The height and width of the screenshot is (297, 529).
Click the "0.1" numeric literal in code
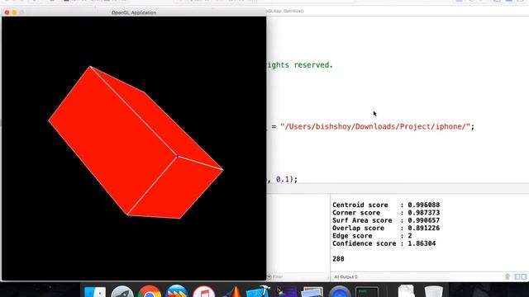(x=283, y=179)
